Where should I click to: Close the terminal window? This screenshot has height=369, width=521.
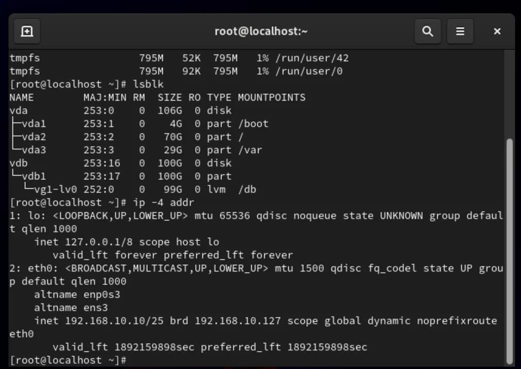click(x=497, y=31)
